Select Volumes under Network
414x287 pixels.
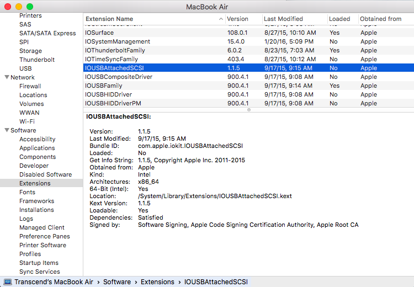(31, 104)
